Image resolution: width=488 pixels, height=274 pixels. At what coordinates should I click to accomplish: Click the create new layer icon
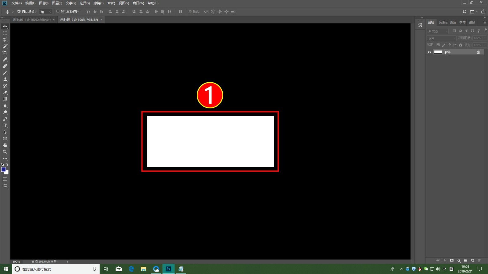click(x=472, y=261)
